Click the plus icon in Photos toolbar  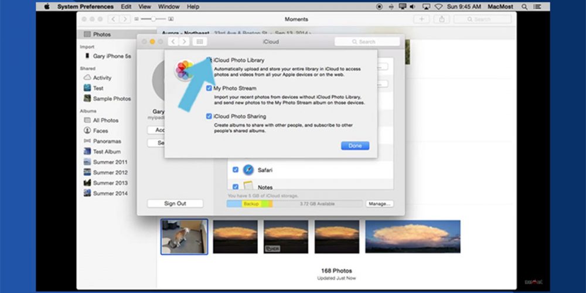pyautogui.click(x=421, y=19)
